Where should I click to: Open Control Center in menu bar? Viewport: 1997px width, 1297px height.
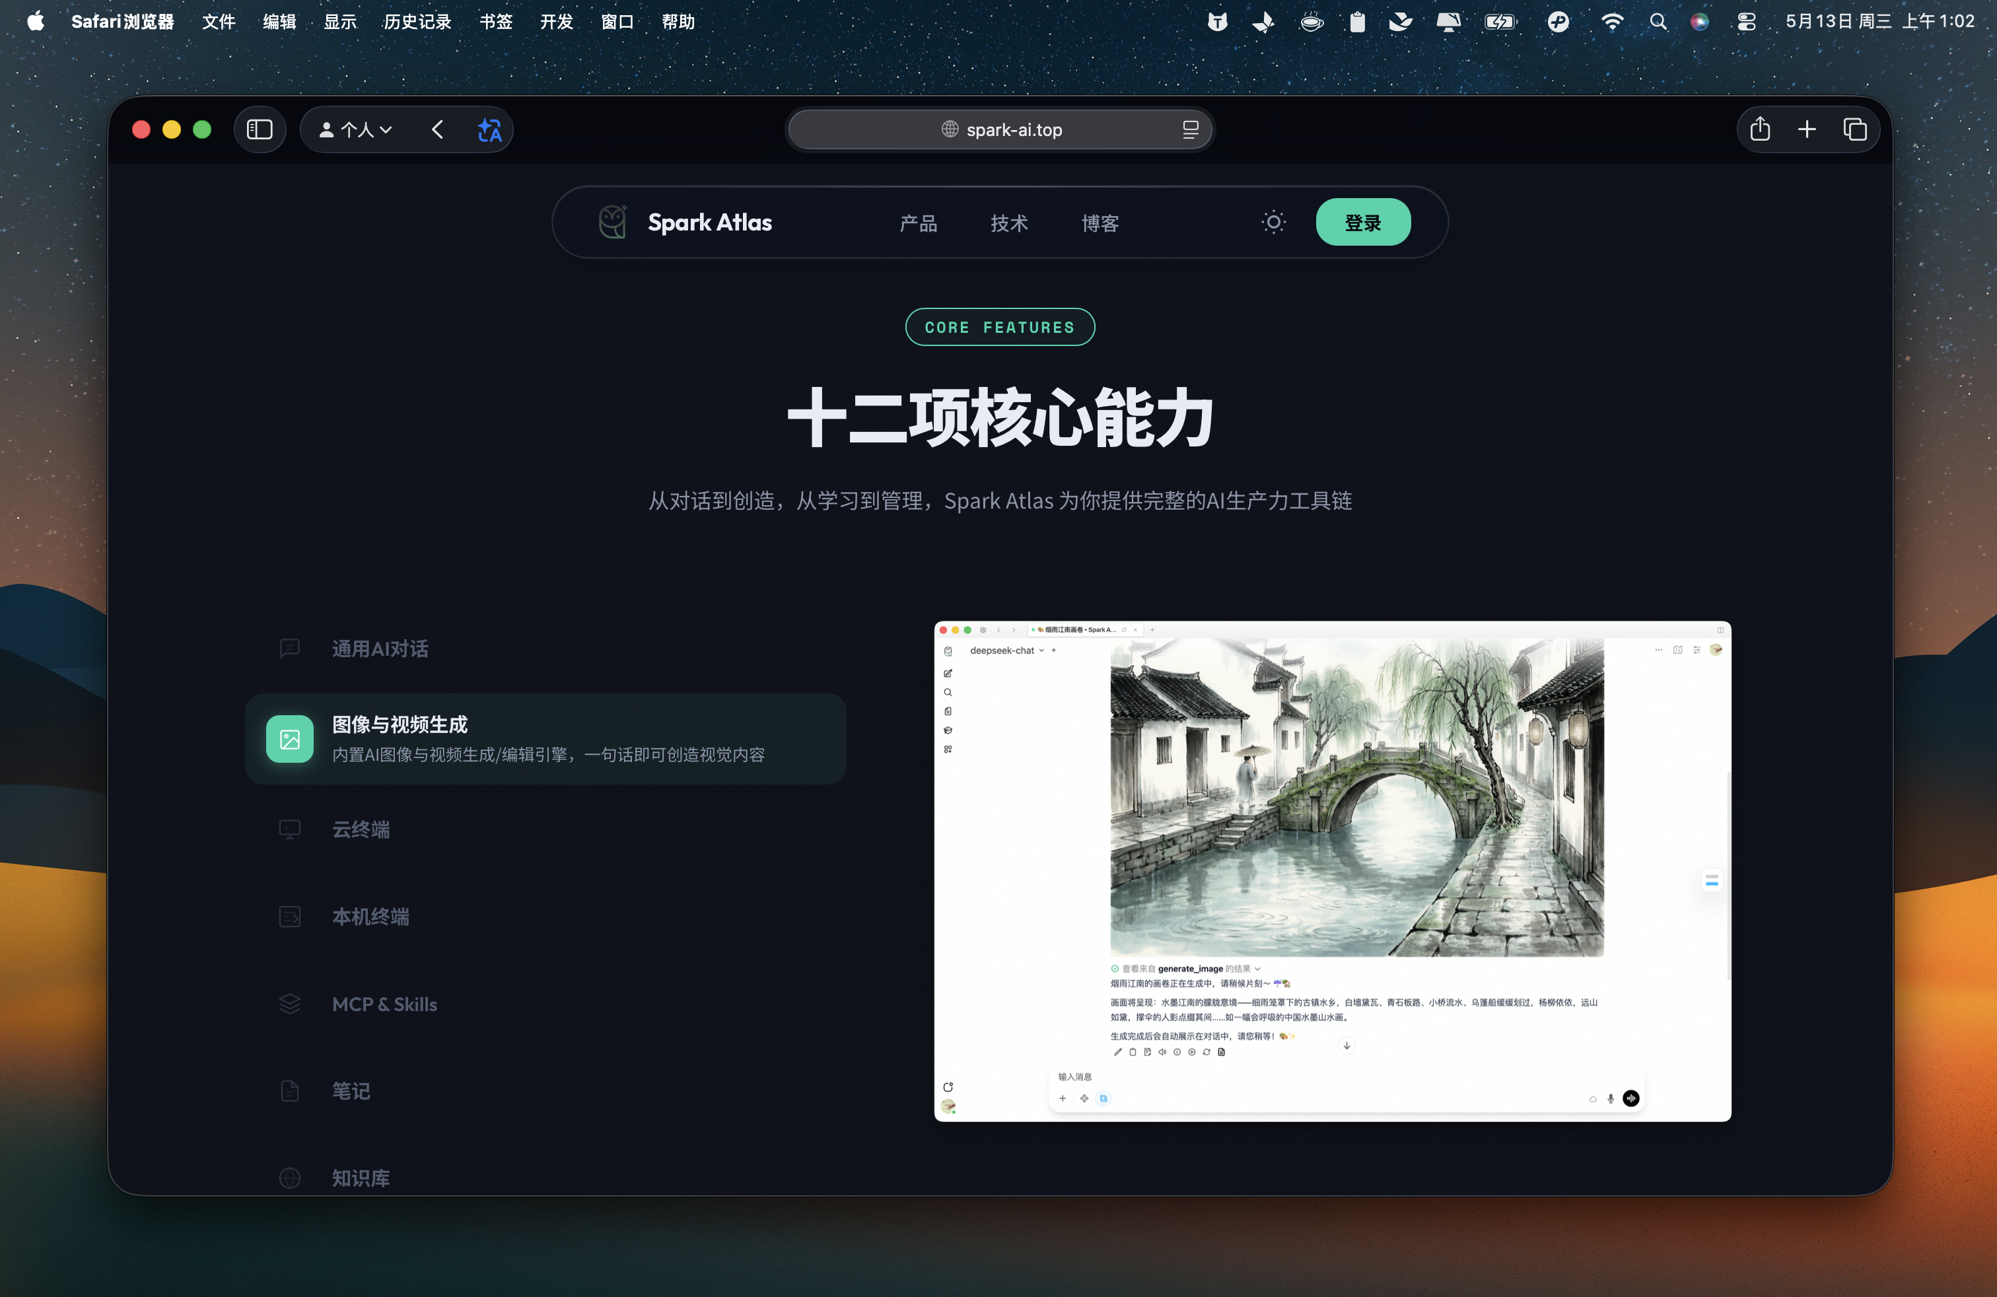point(1746,22)
